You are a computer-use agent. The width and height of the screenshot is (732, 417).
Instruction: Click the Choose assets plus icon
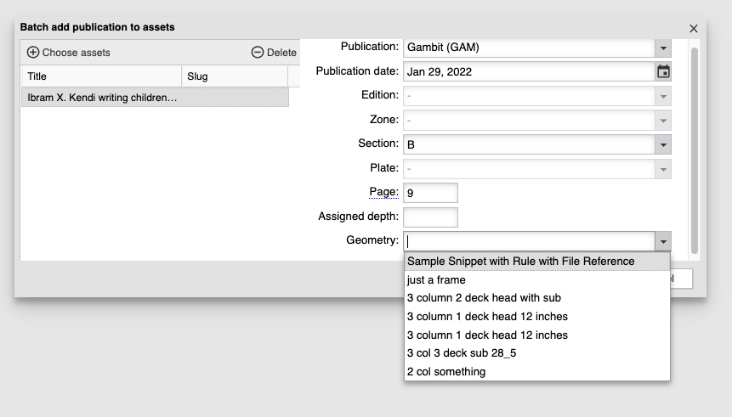pyautogui.click(x=33, y=53)
